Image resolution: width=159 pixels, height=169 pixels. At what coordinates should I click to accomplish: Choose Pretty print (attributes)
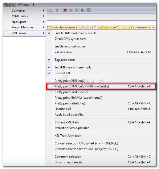pyautogui.click(x=101, y=103)
